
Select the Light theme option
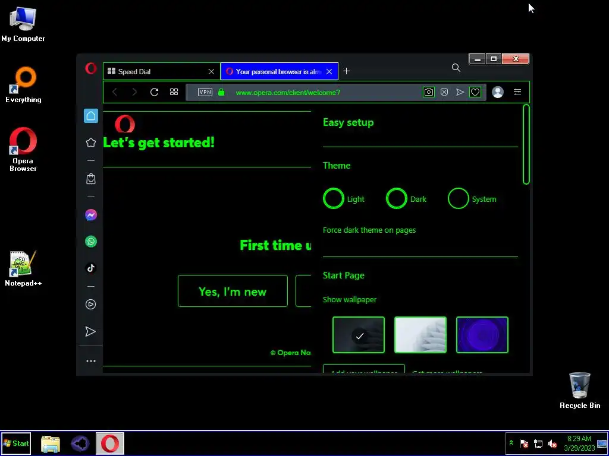[333, 198]
